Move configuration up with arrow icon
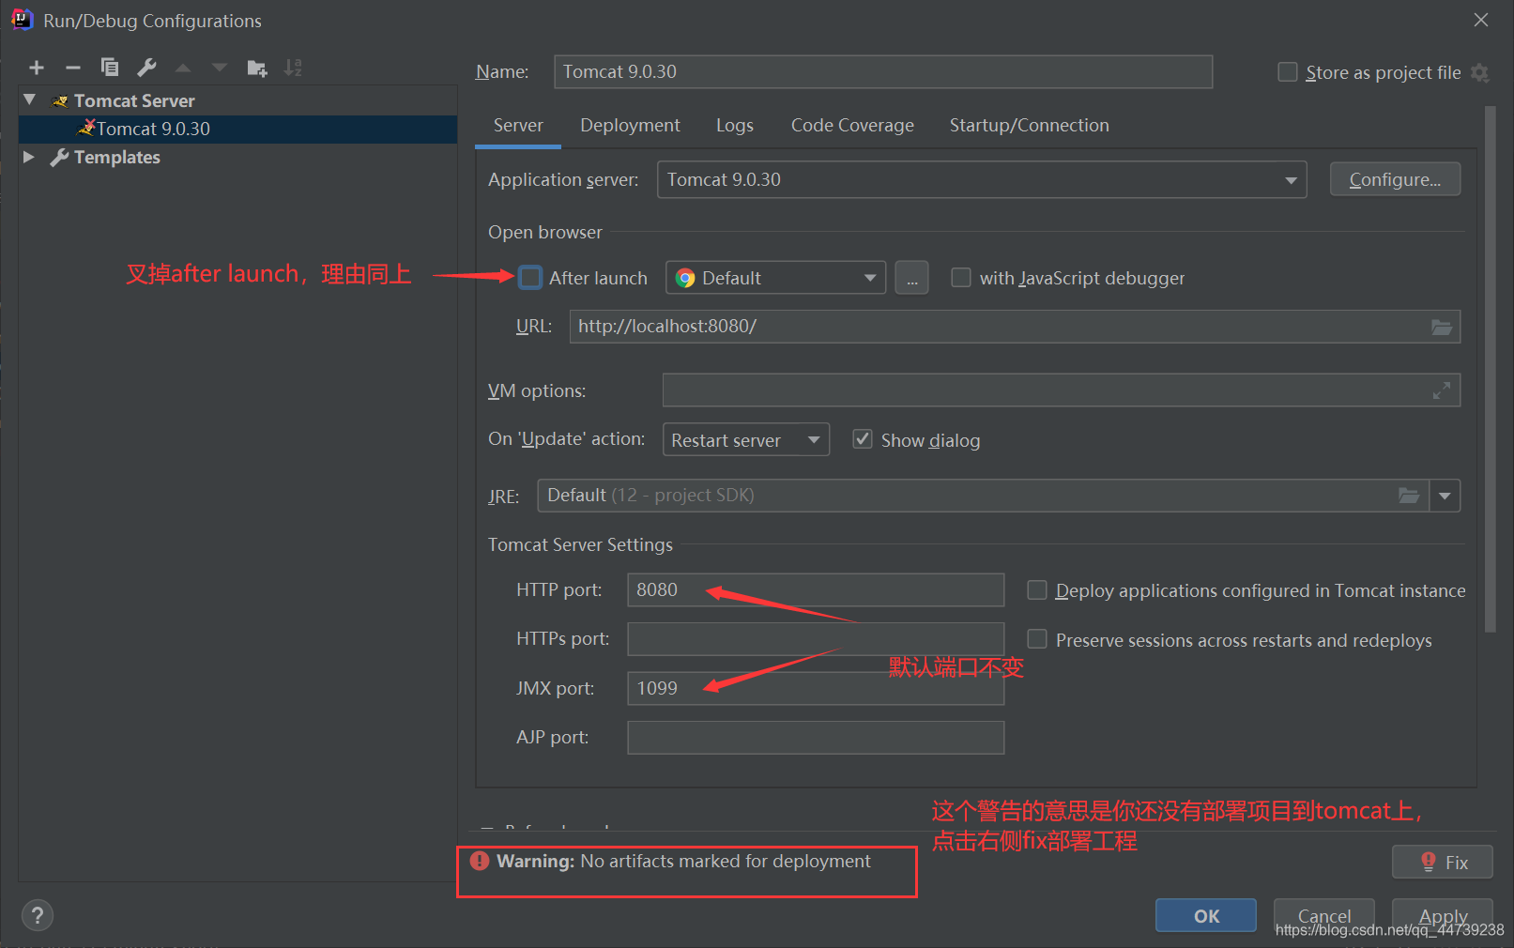 pos(183,68)
